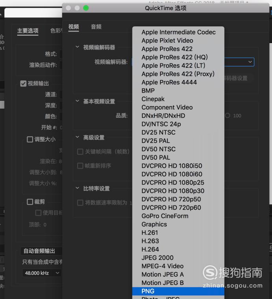This screenshot has width=272, height=299.
Task: Pick DVCPRO HD 1080p30 entry
Action: (178, 191)
